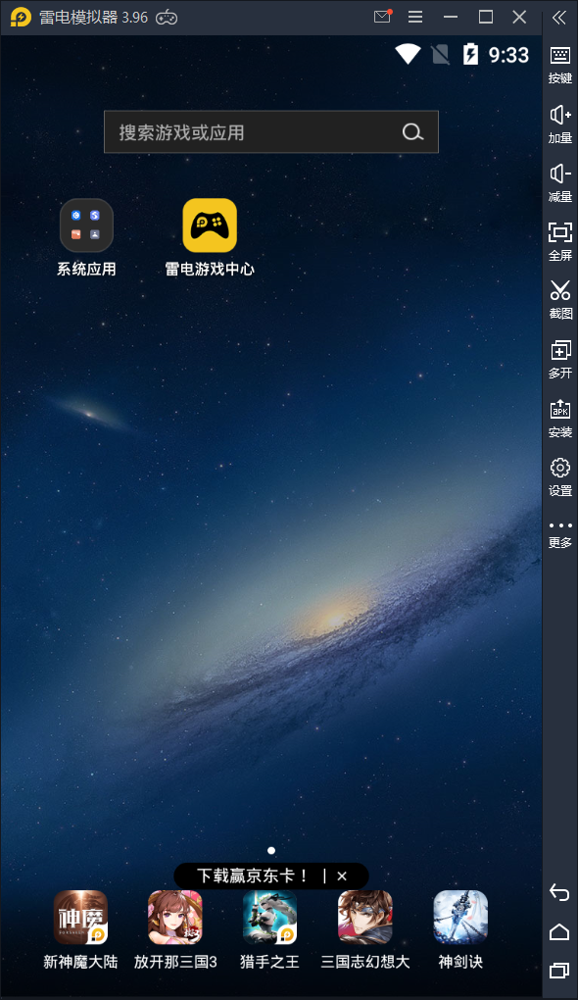The height and width of the screenshot is (1000, 578).
Task: Open 下载赢京东卡 promotion link
Action: (x=253, y=876)
